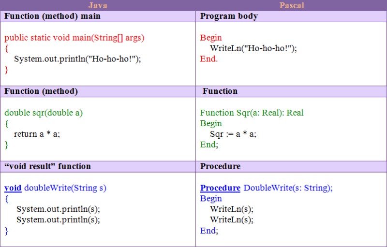
Task: Click "doubleWrite(String s)" method name
Action: [65, 188]
